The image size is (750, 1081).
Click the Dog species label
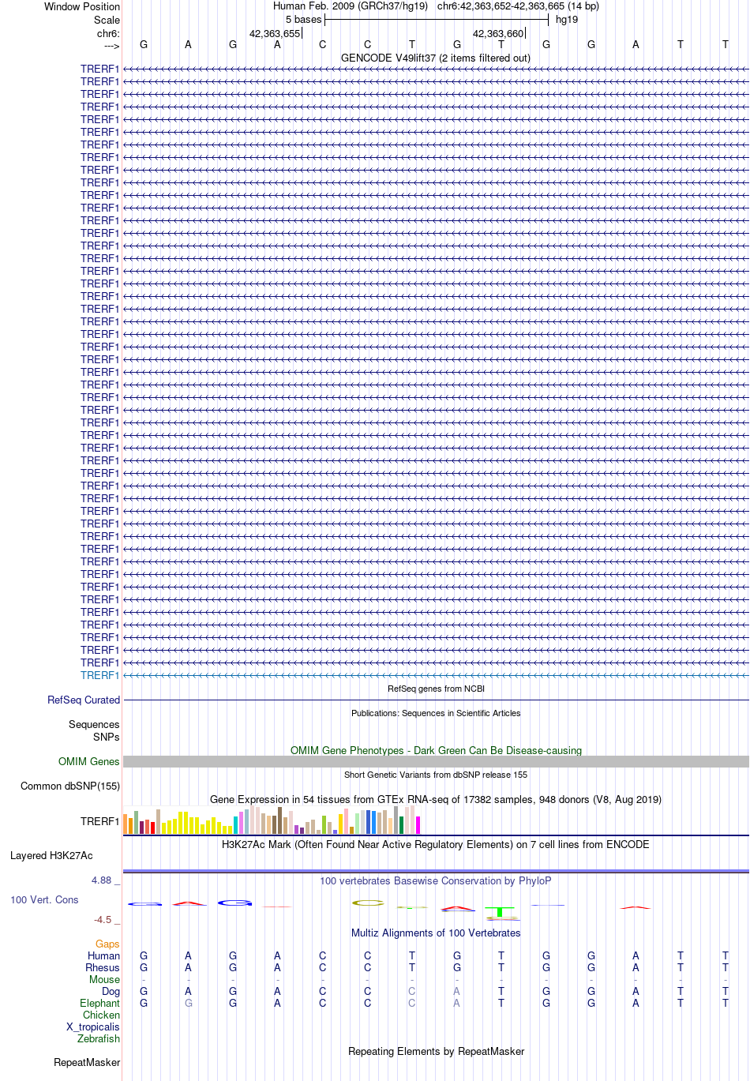[111, 991]
